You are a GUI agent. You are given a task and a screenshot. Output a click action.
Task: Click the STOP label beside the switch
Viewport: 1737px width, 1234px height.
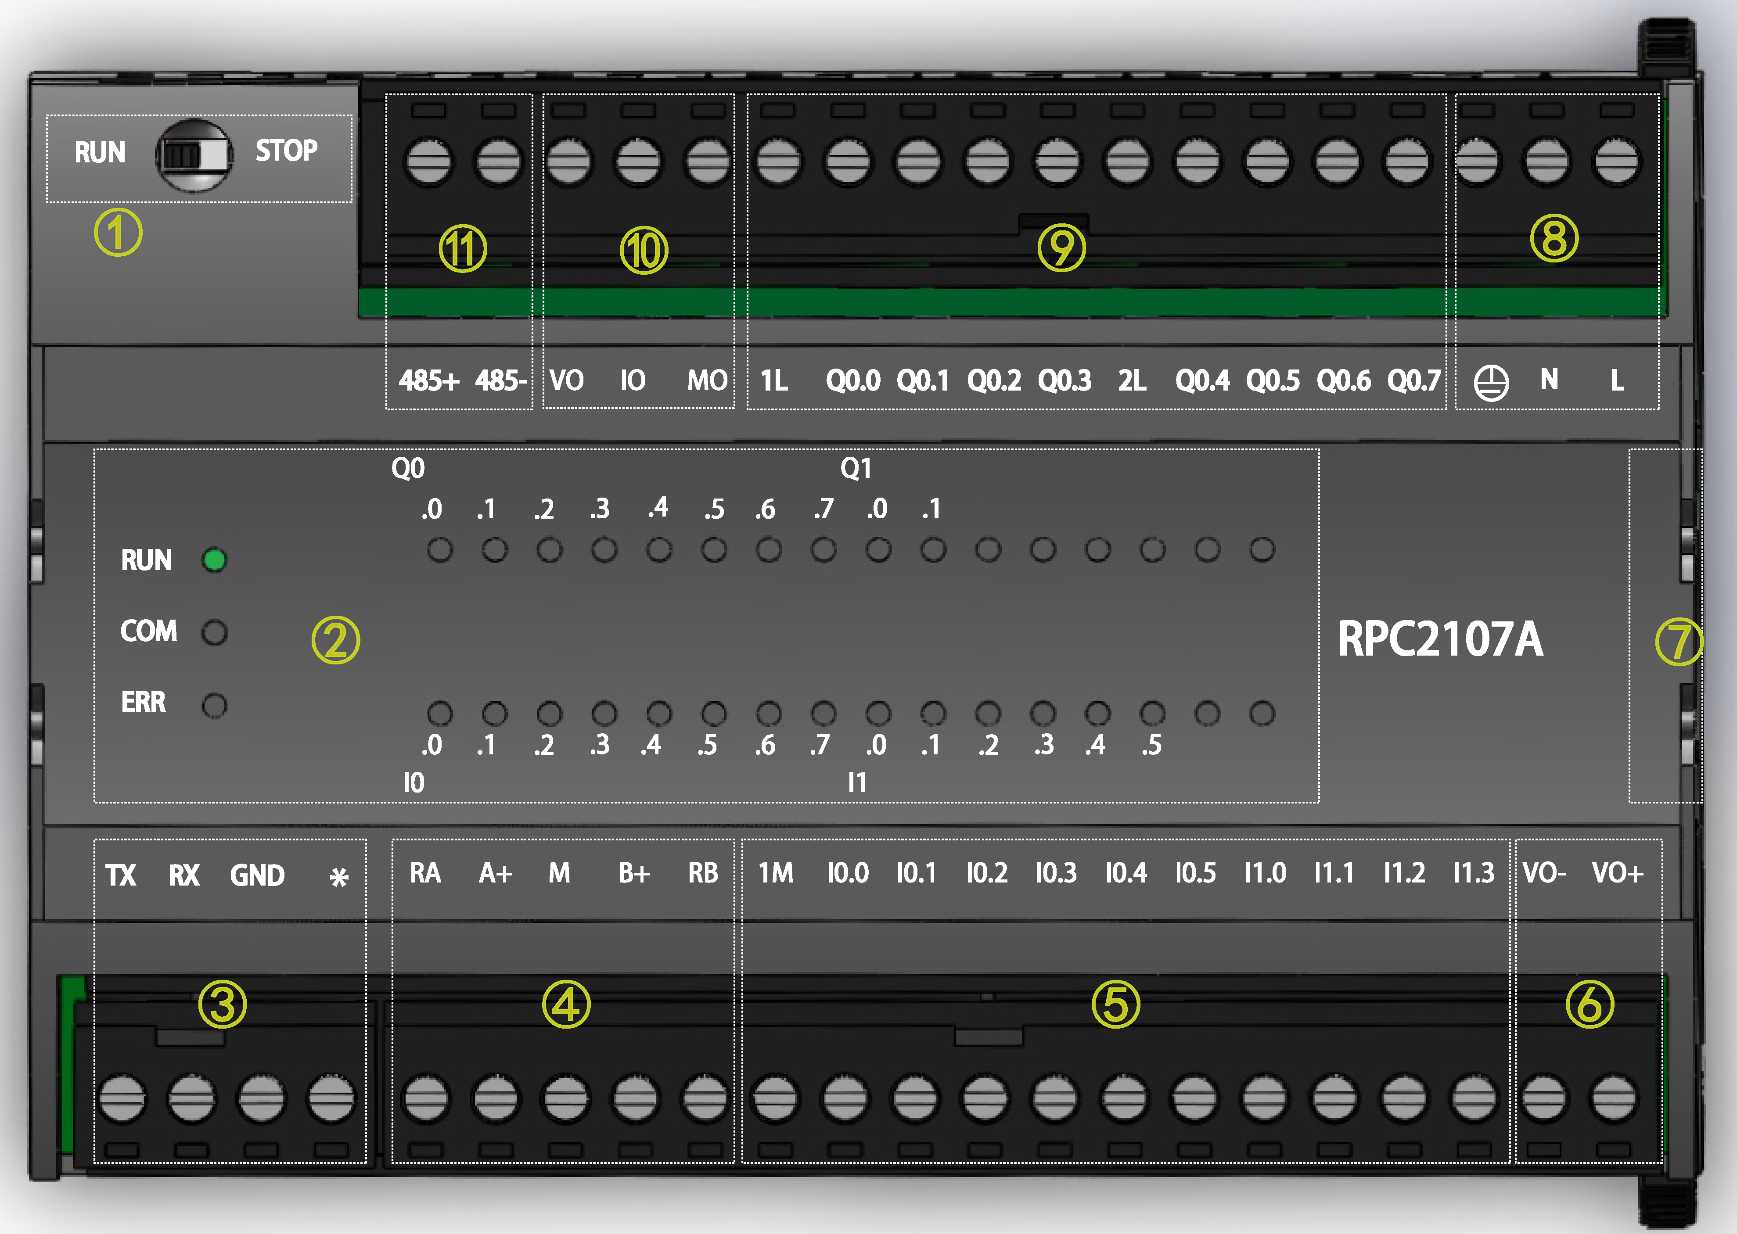(287, 151)
